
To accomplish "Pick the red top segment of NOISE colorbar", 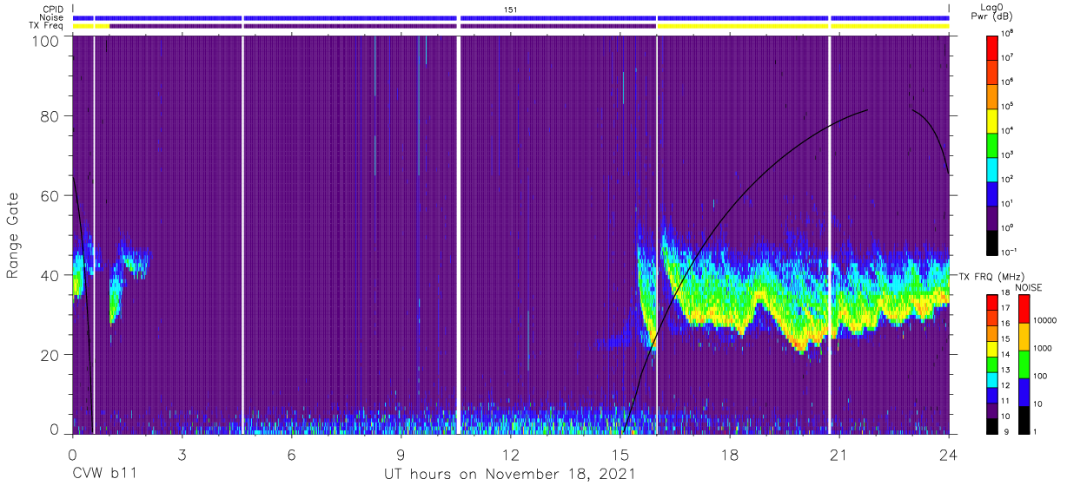I will (1024, 309).
